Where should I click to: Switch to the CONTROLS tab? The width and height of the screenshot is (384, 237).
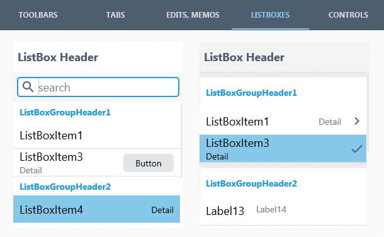pyautogui.click(x=348, y=15)
